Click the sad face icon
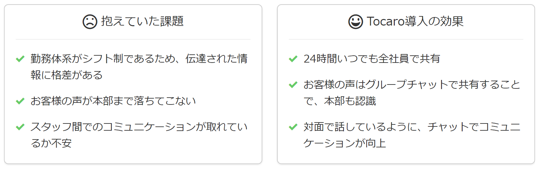This screenshot has height=169, width=540. coord(90,22)
